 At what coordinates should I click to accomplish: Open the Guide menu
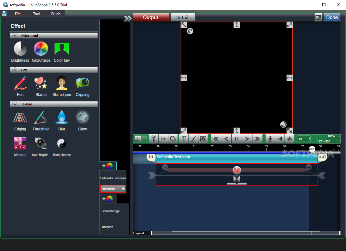56,14
